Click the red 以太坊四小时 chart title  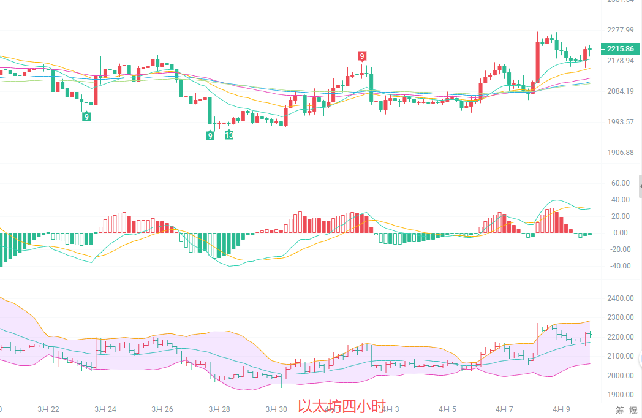point(341,406)
